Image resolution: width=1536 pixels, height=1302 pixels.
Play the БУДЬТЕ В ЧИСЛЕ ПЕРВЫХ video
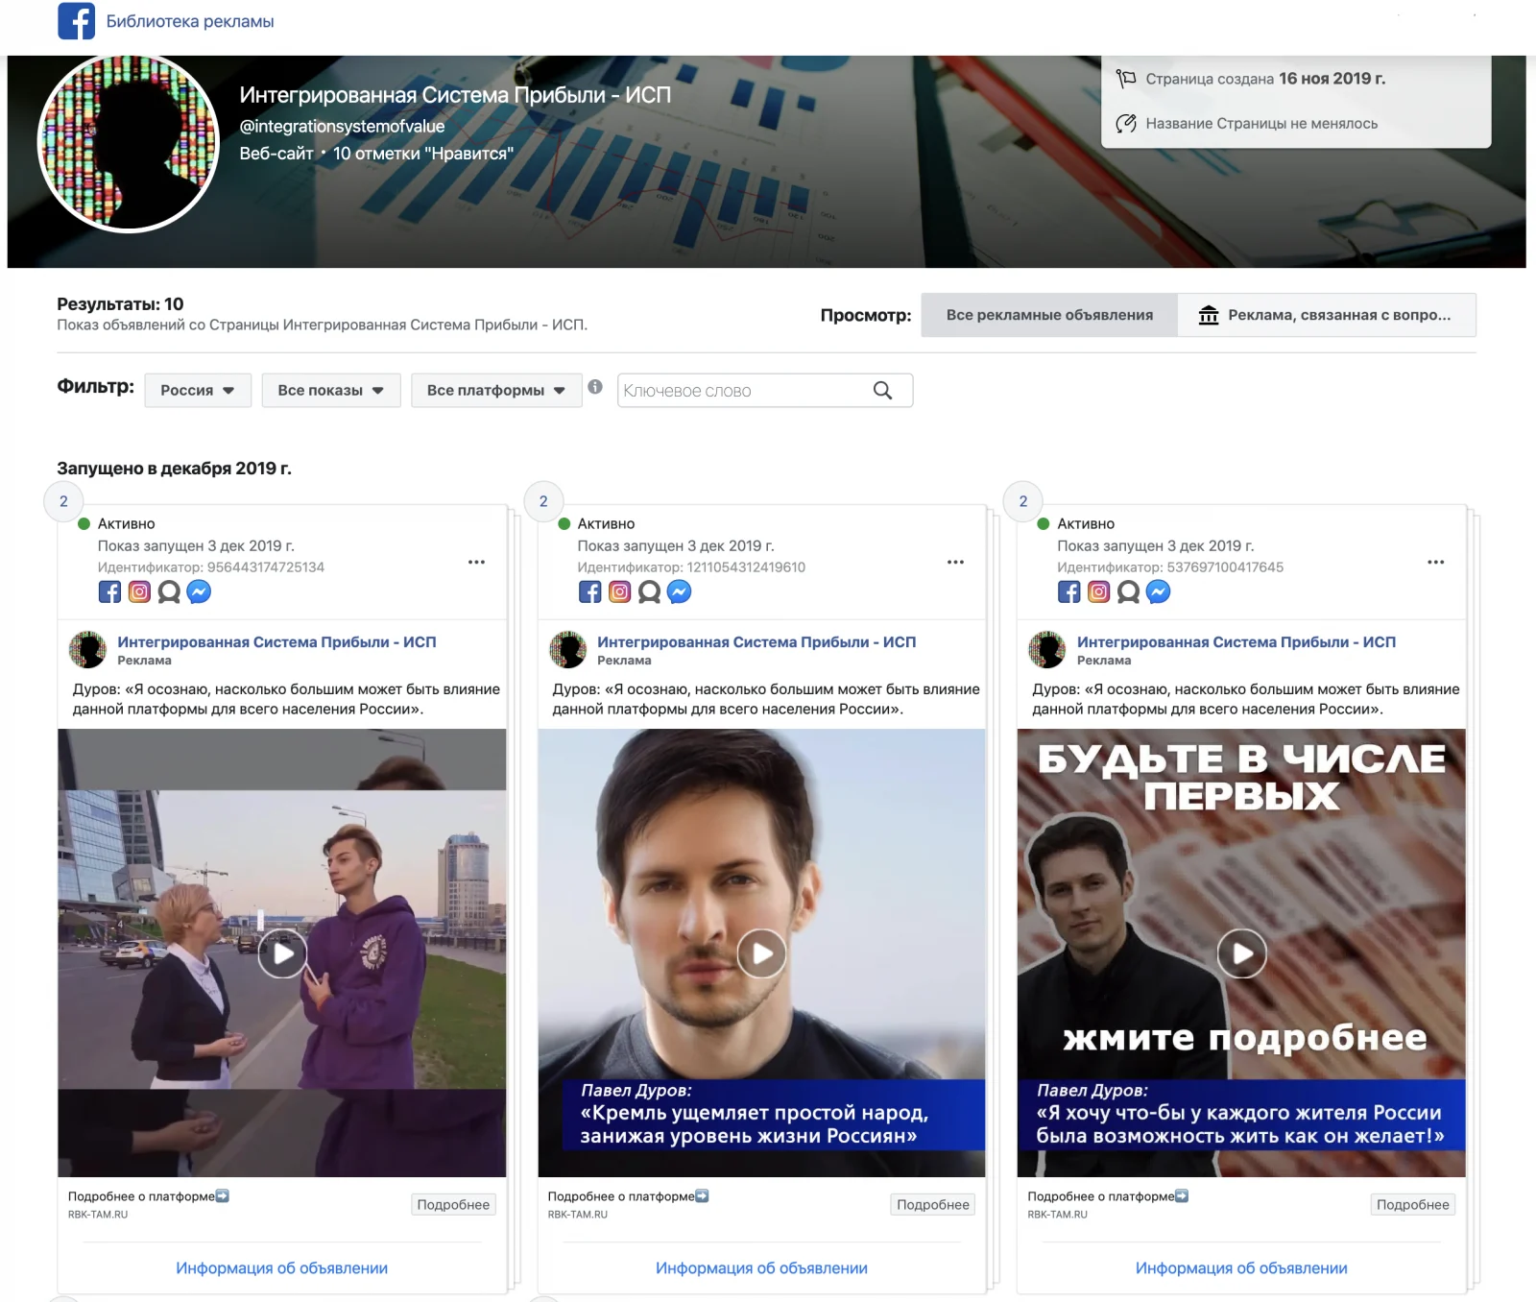click(x=1242, y=953)
